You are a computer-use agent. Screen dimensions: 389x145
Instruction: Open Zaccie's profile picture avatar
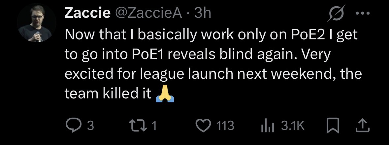click(37, 23)
